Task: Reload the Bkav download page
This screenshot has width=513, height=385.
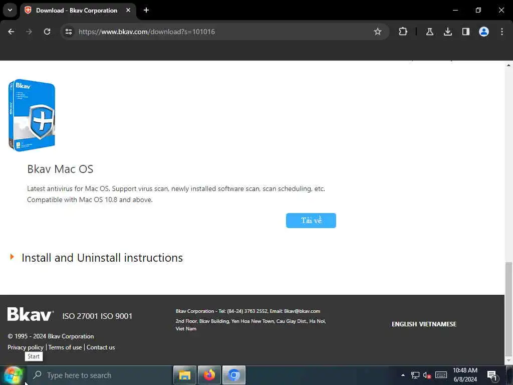Action: pyautogui.click(x=47, y=32)
